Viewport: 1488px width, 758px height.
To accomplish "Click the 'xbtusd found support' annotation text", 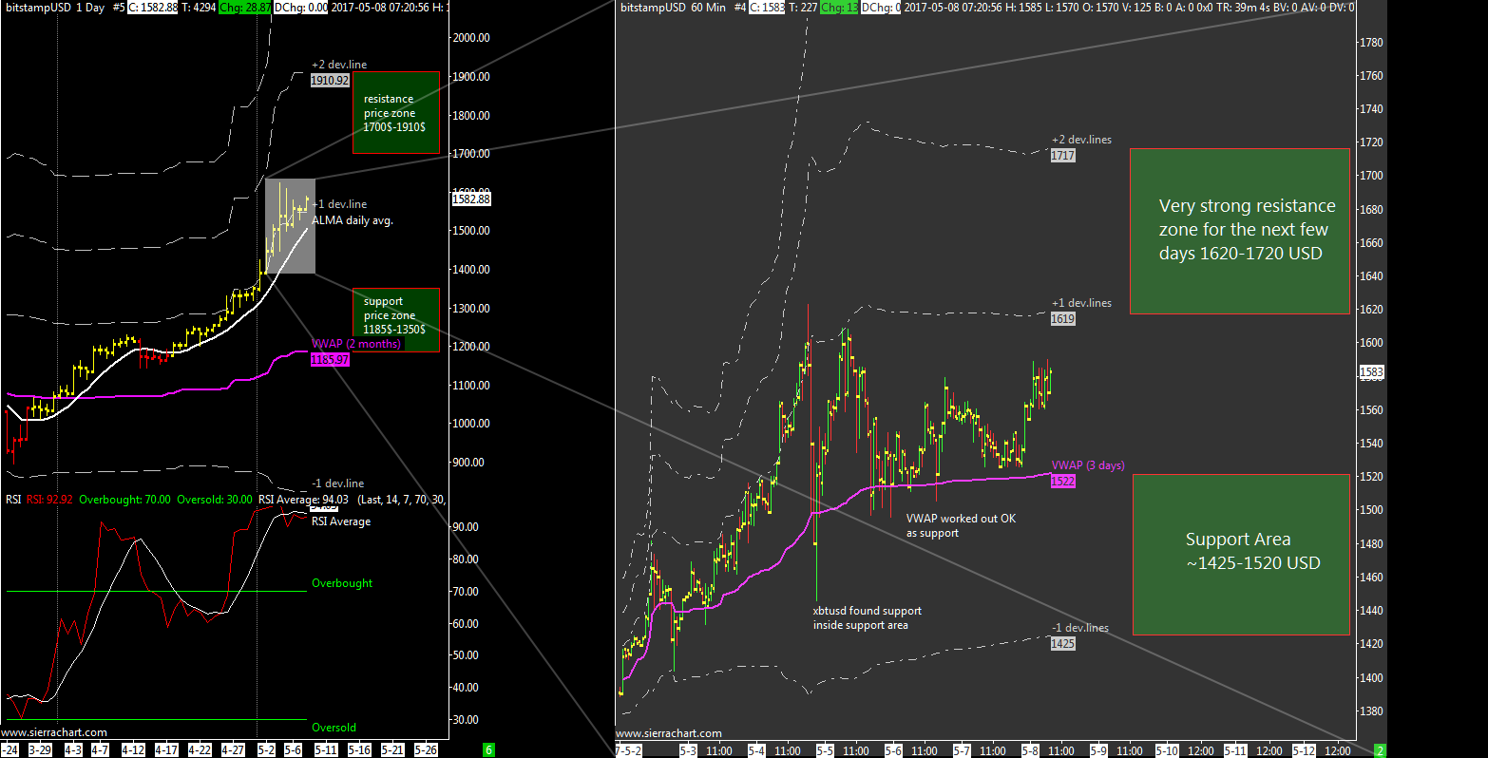I will point(867,617).
